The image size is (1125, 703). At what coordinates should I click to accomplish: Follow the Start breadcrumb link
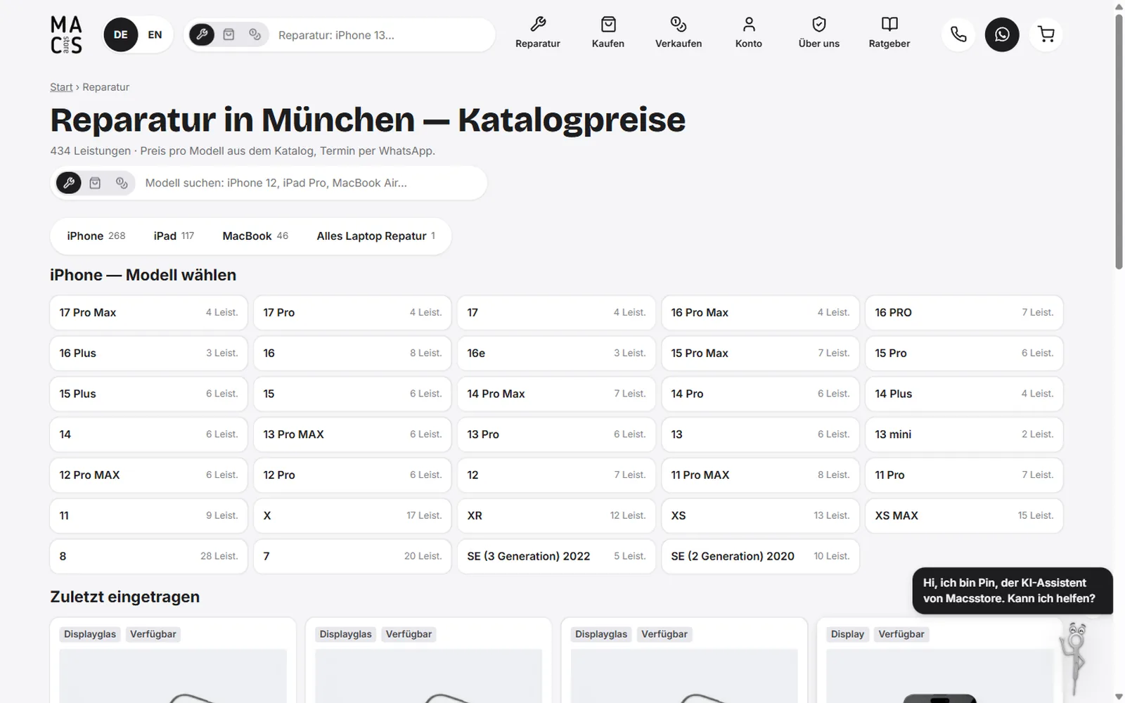click(x=61, y=87)
